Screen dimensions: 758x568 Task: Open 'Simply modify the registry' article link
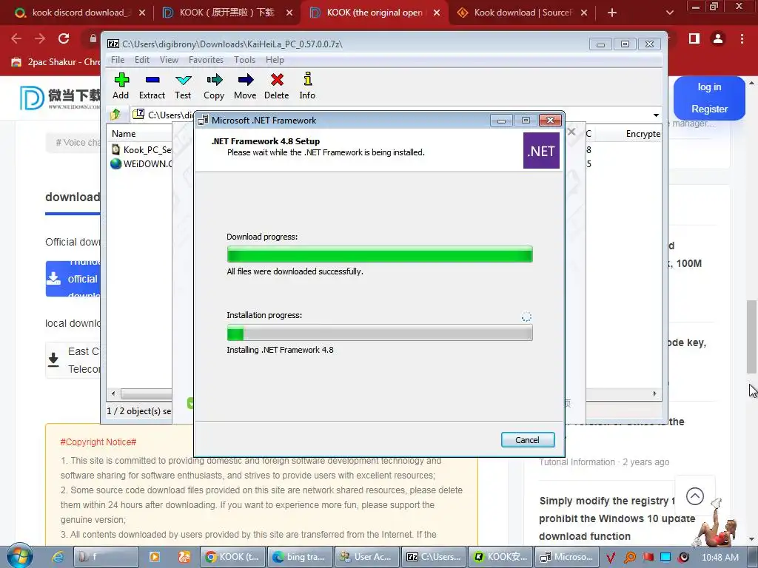(x=617, y=518)
